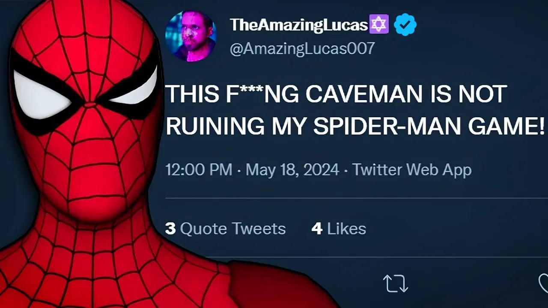View the 3 Quote Tweets list
This screenshot has height=308, width=548.
click(x=226, y=228)
